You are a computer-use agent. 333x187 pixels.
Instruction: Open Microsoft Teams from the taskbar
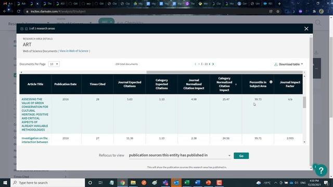click(165, 182)
